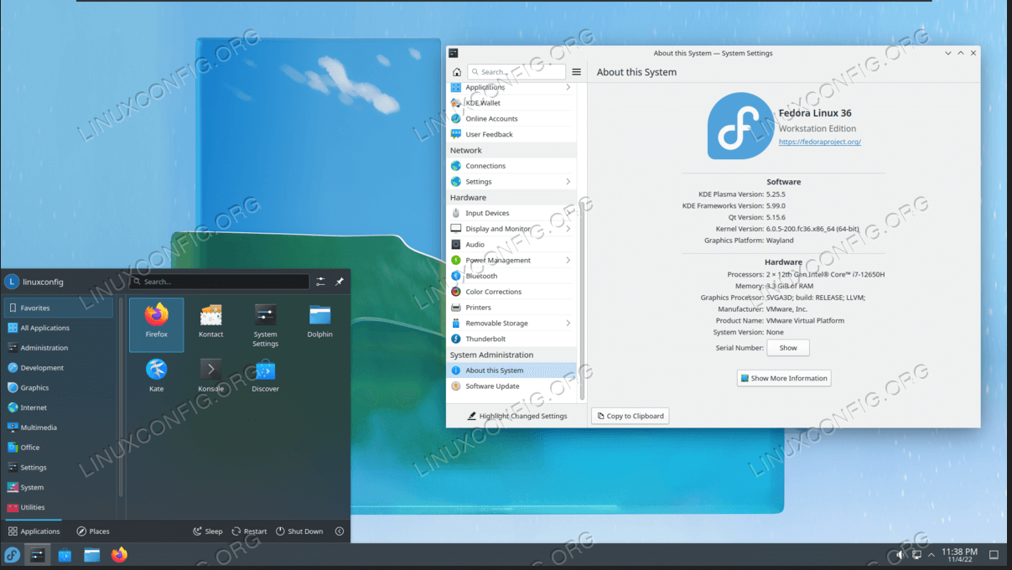Open Software Update settings
The image size is (1012, 570).
[511, 386]
